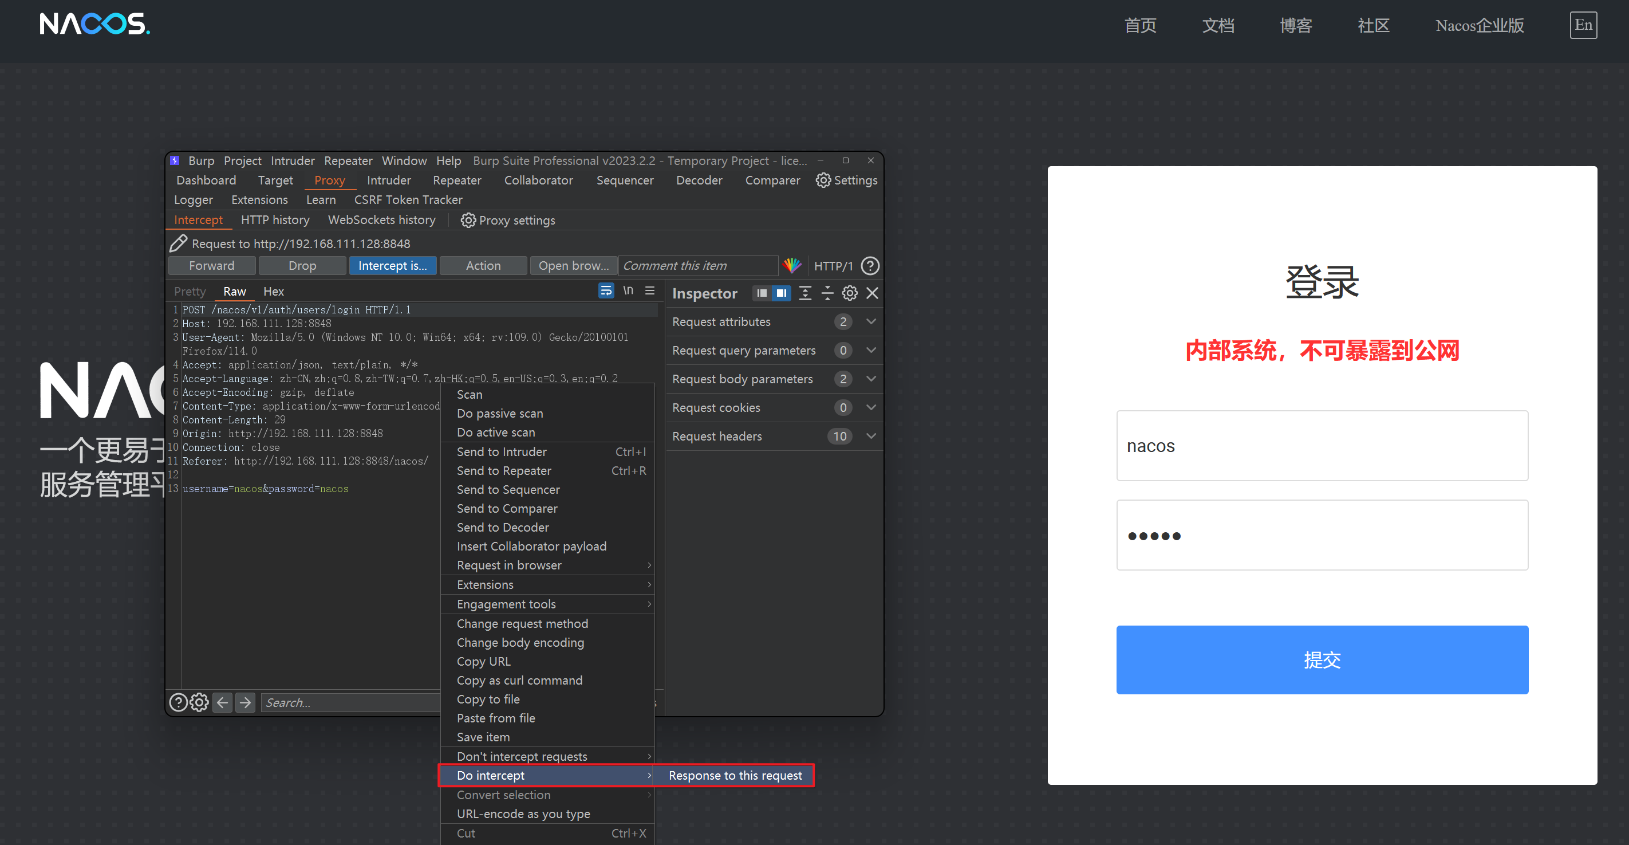Screen dimensions: 1629x845
Task: Expand Request headers section
Action: [871, 437]
